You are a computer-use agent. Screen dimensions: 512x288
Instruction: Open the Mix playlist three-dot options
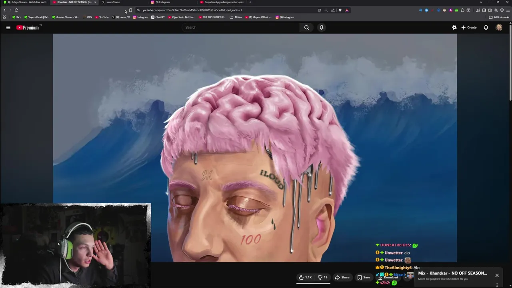point(497,285)
